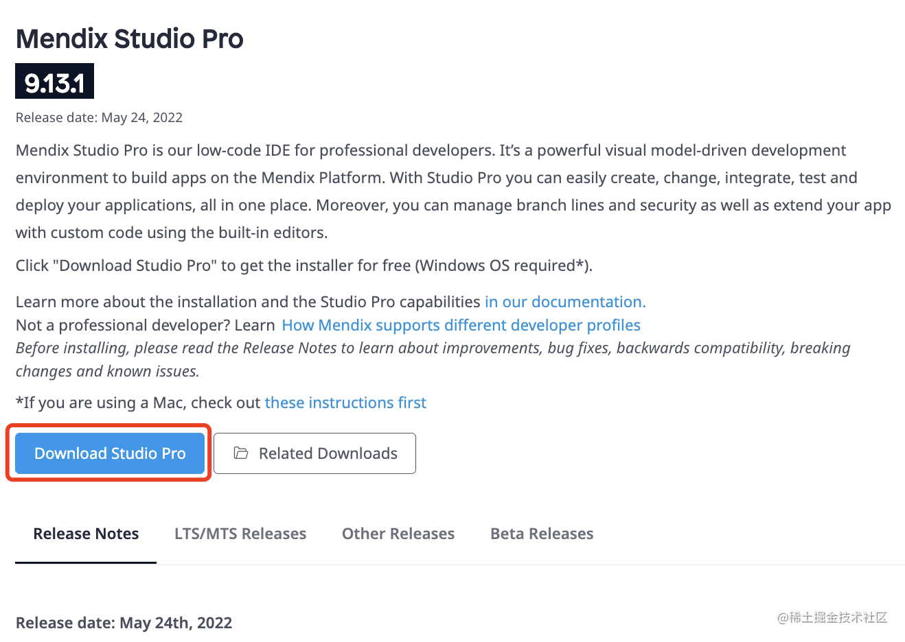The image size is (905, 642).
Task: Open the Beta Releases tab
Action: pos(542,534)
